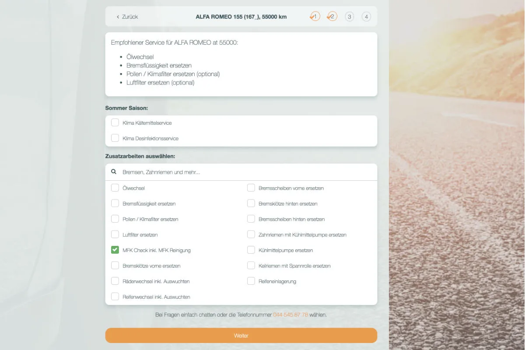The width and height of the screenshot is (525, 350).
Task: Tick Reifeneinlagerung checkbox
Action: (x=251, y=281)
